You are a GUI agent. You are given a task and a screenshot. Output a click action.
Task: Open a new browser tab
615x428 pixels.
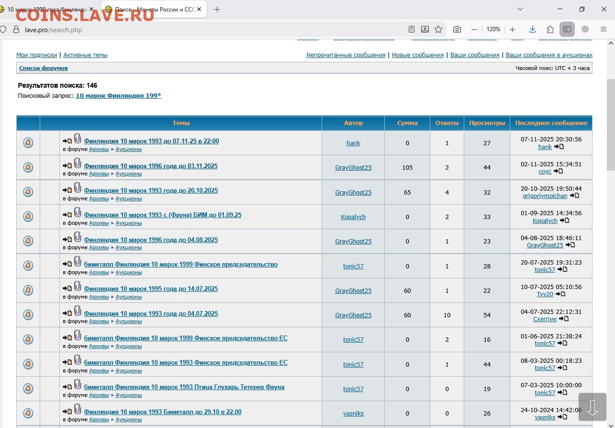[x=217, y=9]
